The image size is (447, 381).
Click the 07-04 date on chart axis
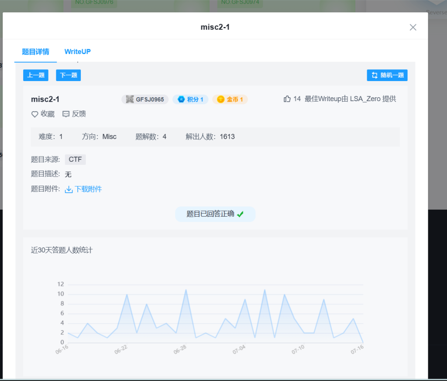coord(239,350)
